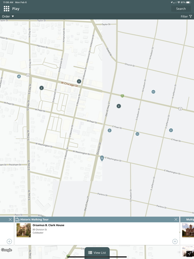This screenshot has width=194, height=259.
Task: Expand the Order dropdown
Action: 8,16
